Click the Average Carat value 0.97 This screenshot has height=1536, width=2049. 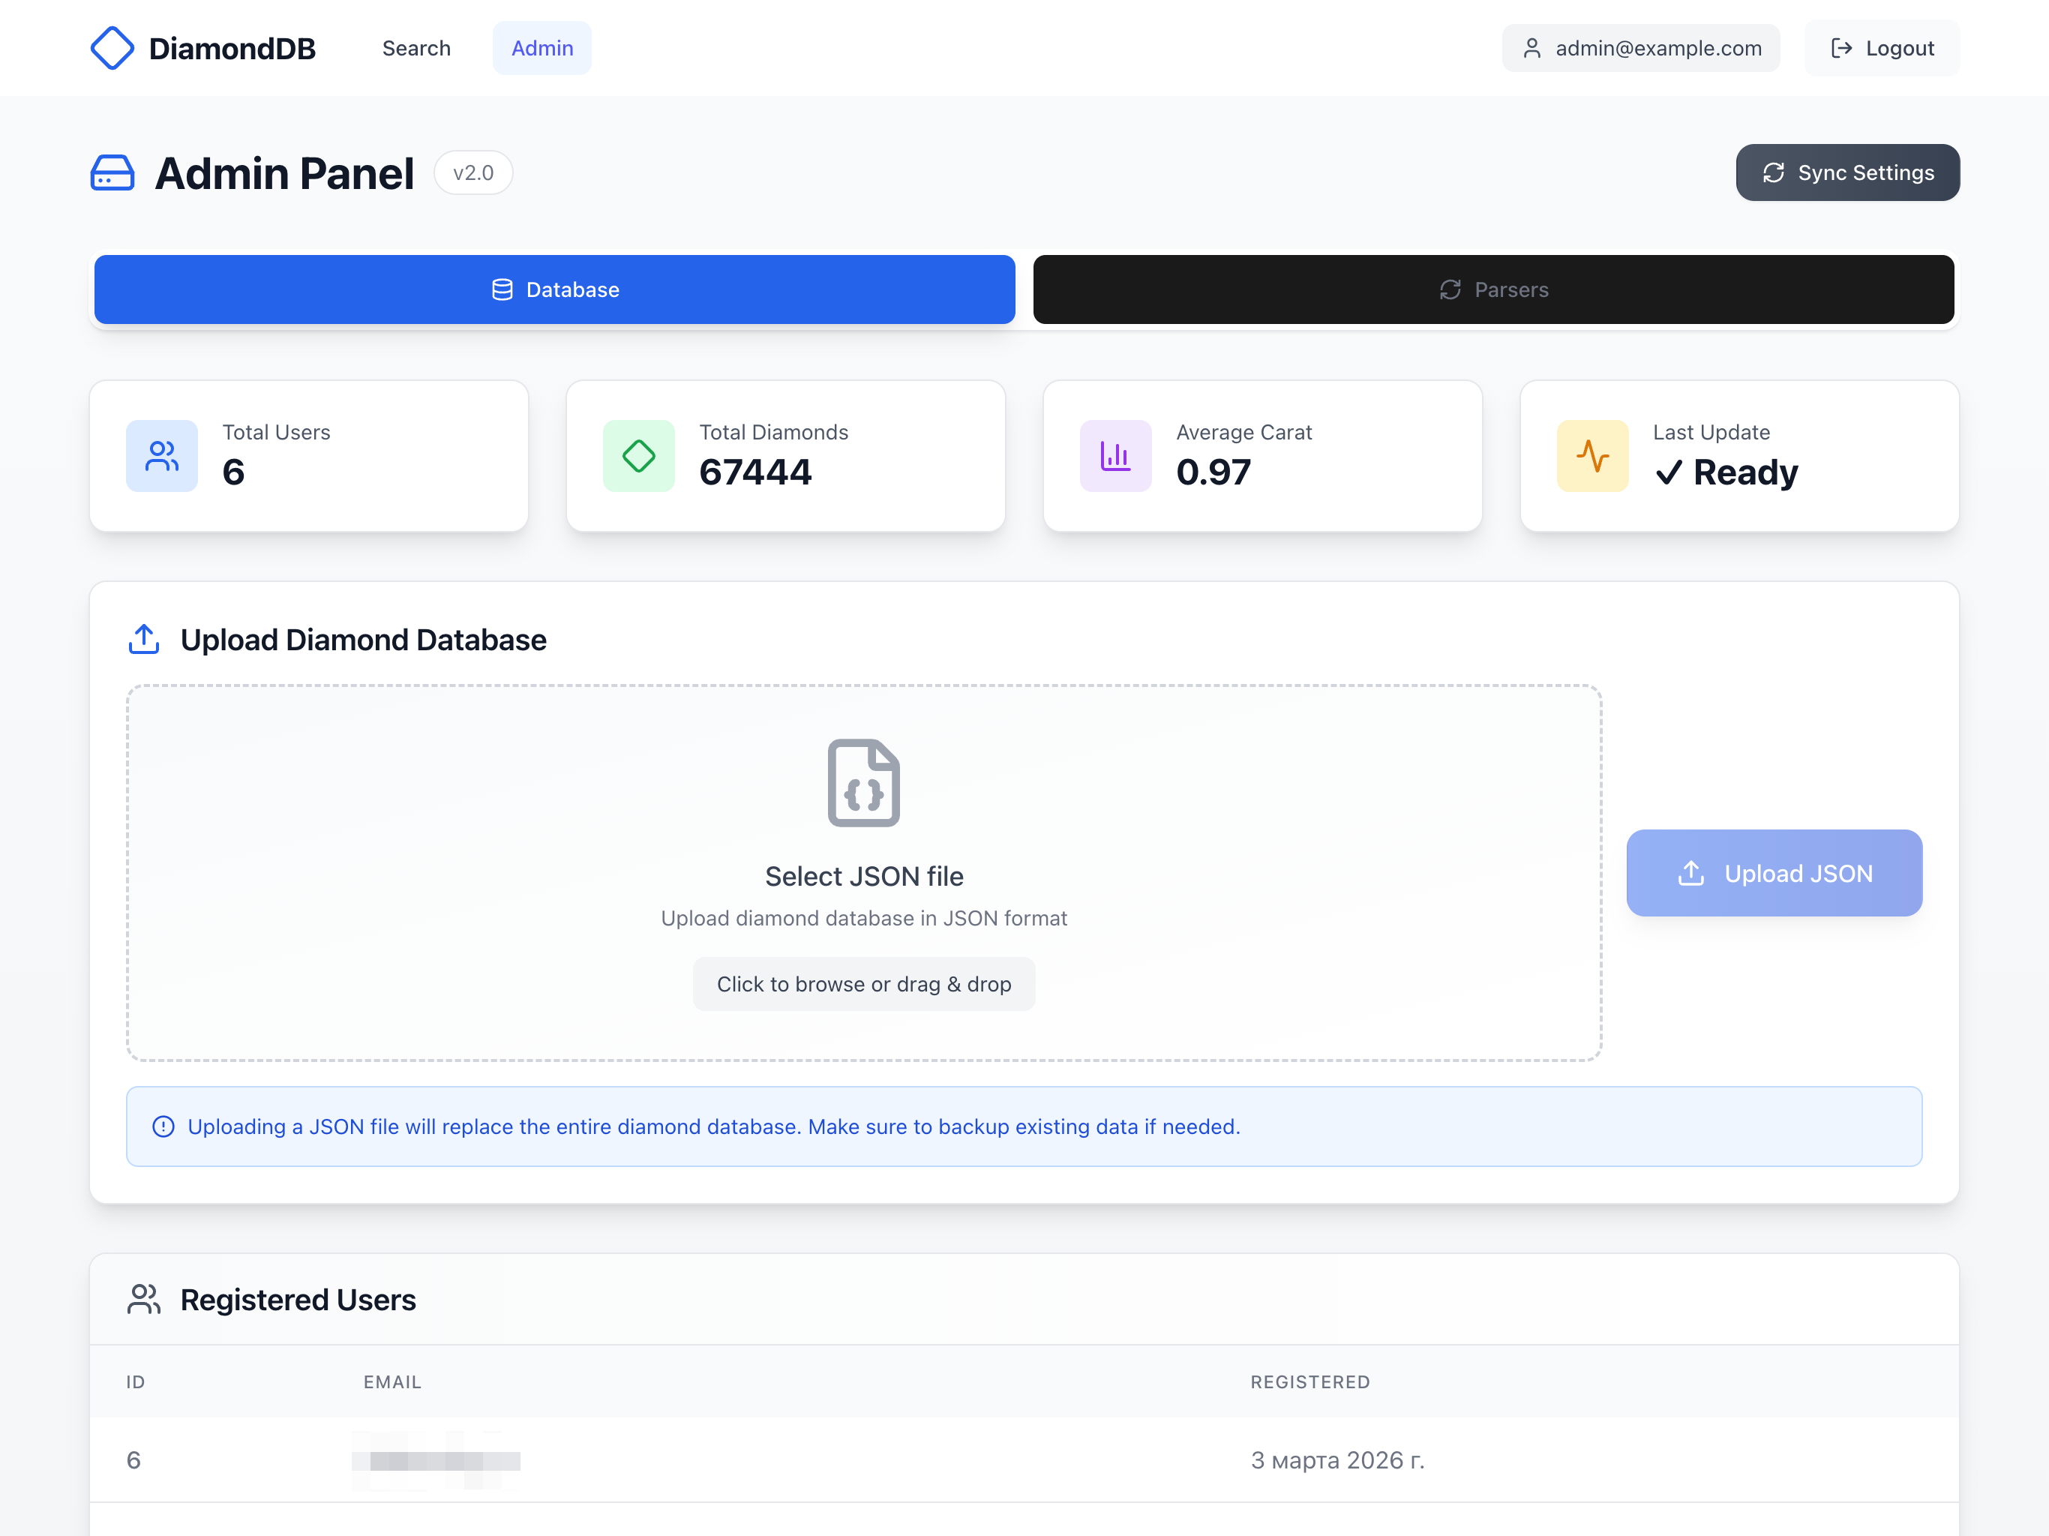click(1213, 472)
